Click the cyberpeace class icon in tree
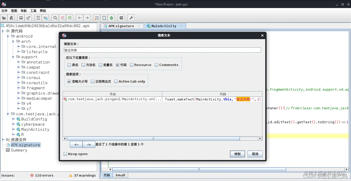The height and width of the screenshot is (181, 351). [18, 124]
